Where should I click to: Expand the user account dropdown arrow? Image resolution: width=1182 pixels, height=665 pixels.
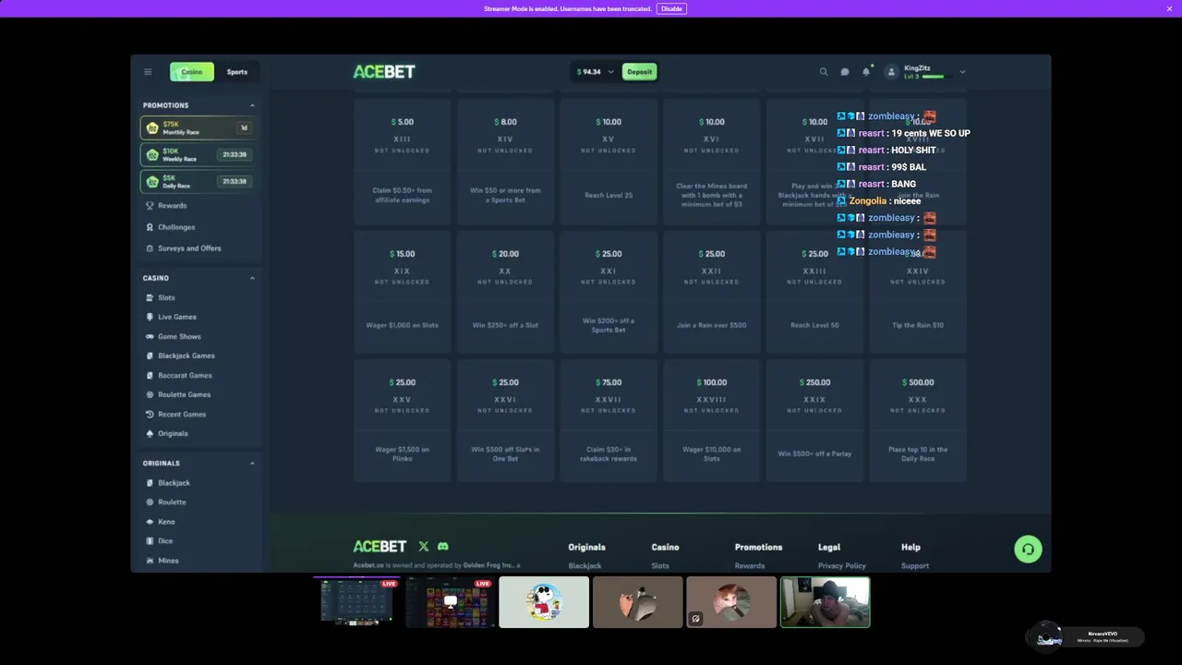coord(962,72)
